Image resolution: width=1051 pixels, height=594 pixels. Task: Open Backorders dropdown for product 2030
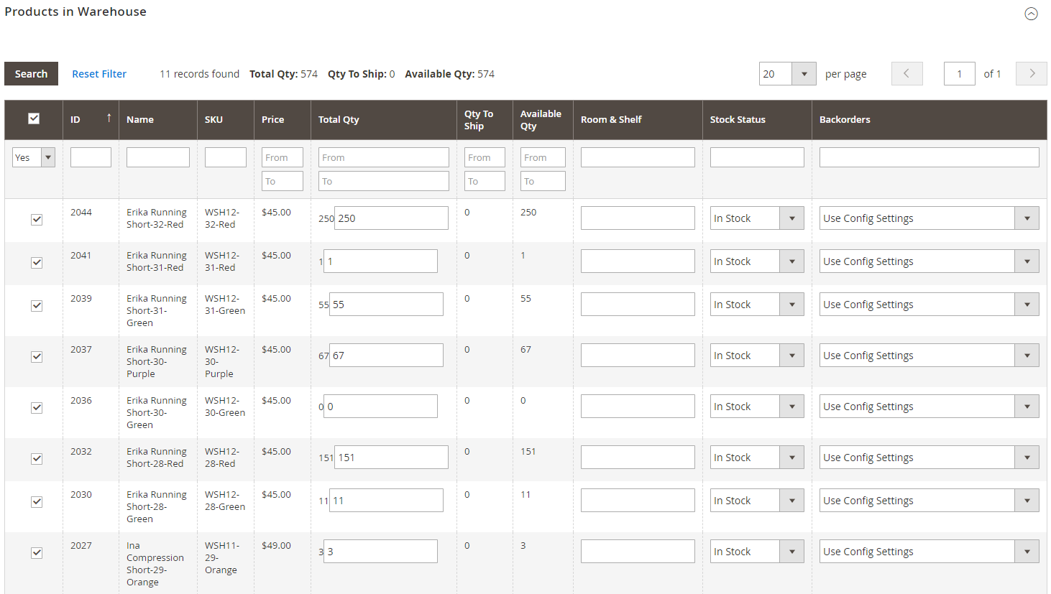click(929, 501)
